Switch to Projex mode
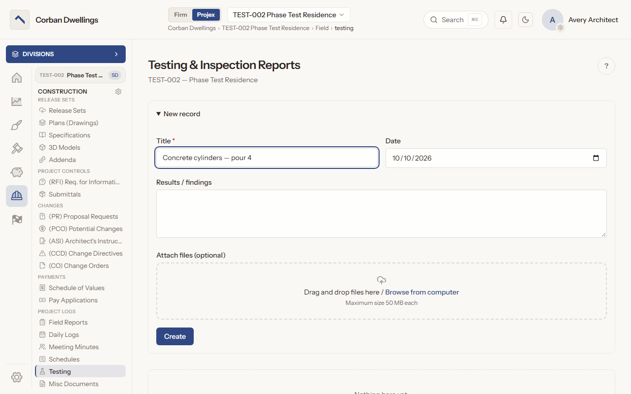 (206, 15)
